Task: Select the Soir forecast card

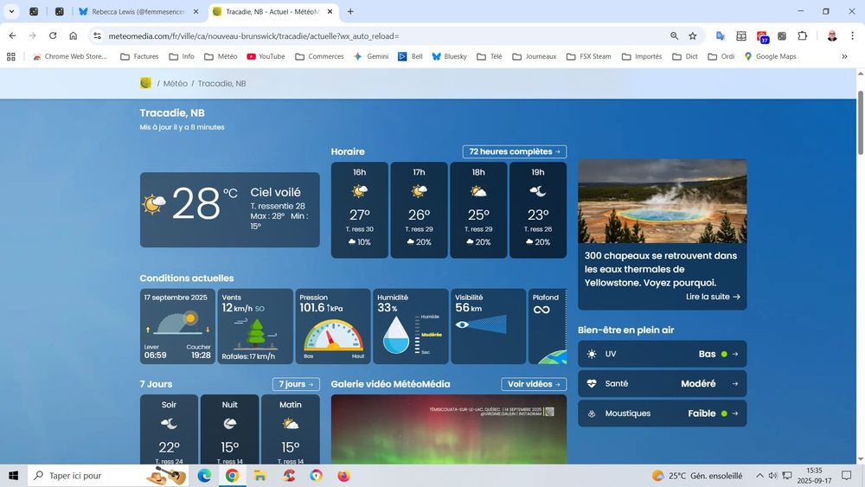Action: (169, 430)
